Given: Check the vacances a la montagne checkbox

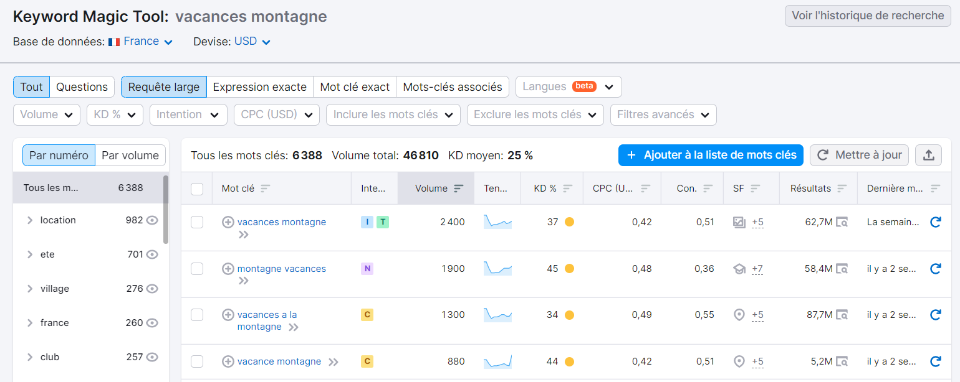Looking at the screenshot, I should (x=197, y=315).
